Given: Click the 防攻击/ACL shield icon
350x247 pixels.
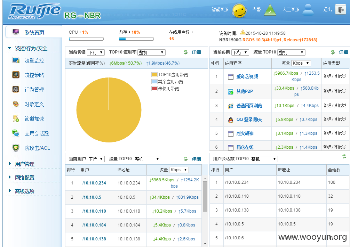Looking at the screenshot, I should 16,148.
